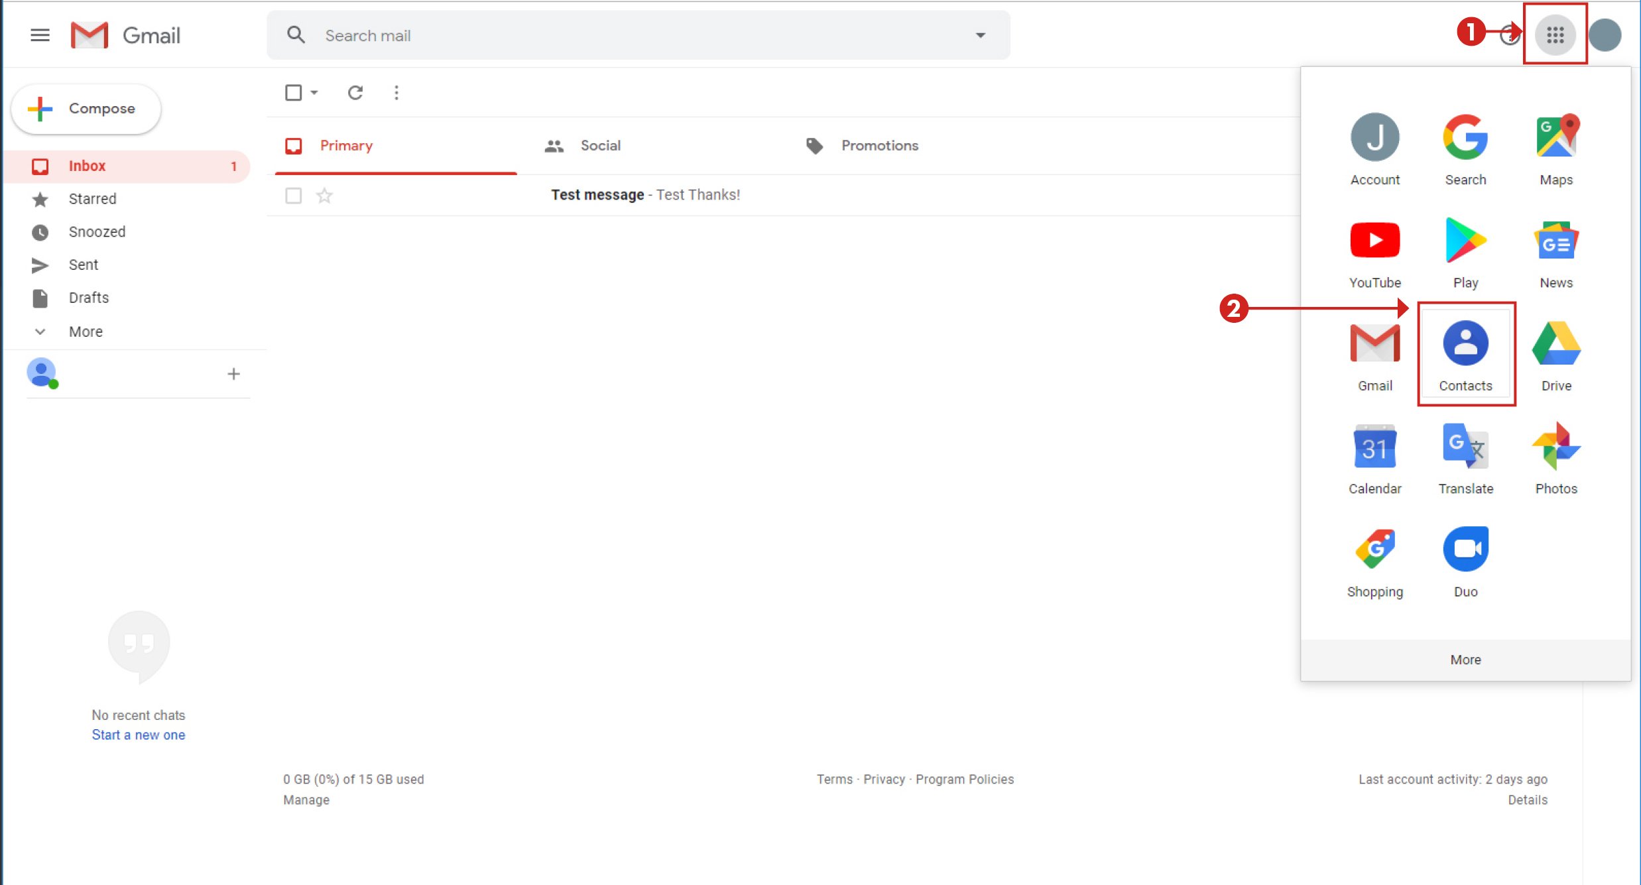The image size is (1641, 885).
Task: Focus the Search mail field
Action: click(x=638, y=35)
